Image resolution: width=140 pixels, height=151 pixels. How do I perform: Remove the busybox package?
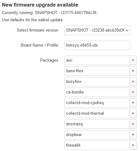click(133, 82)
